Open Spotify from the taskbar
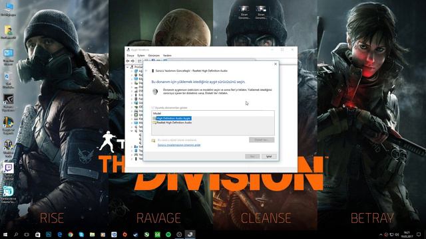This screenshot has width=426, height=239. [168, 234]
